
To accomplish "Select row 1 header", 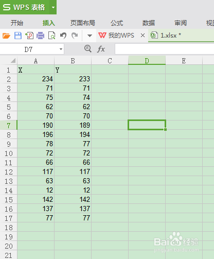I will click(8, 70).
